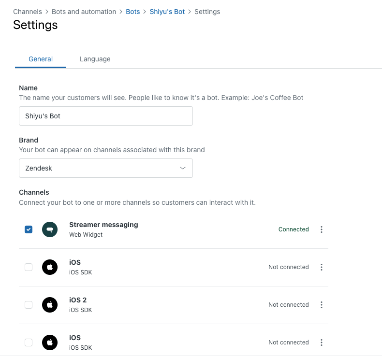Click the Channels breadcrumb item
Screen dimensions: 382x357
pos(27,12)
